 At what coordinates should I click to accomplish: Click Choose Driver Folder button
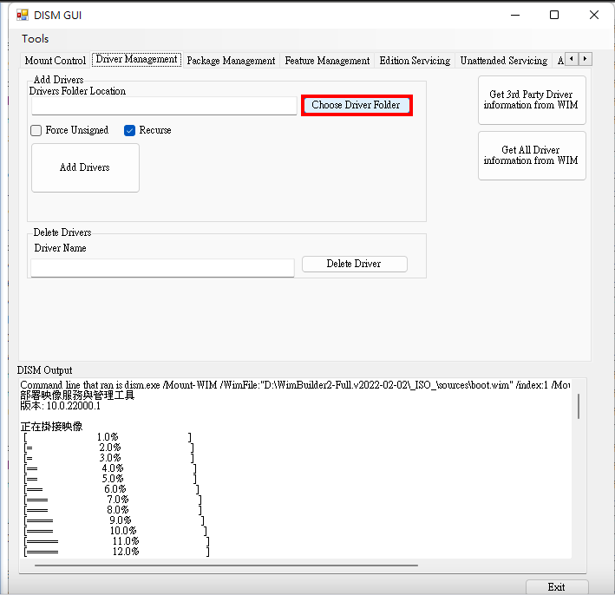point(357,105)
